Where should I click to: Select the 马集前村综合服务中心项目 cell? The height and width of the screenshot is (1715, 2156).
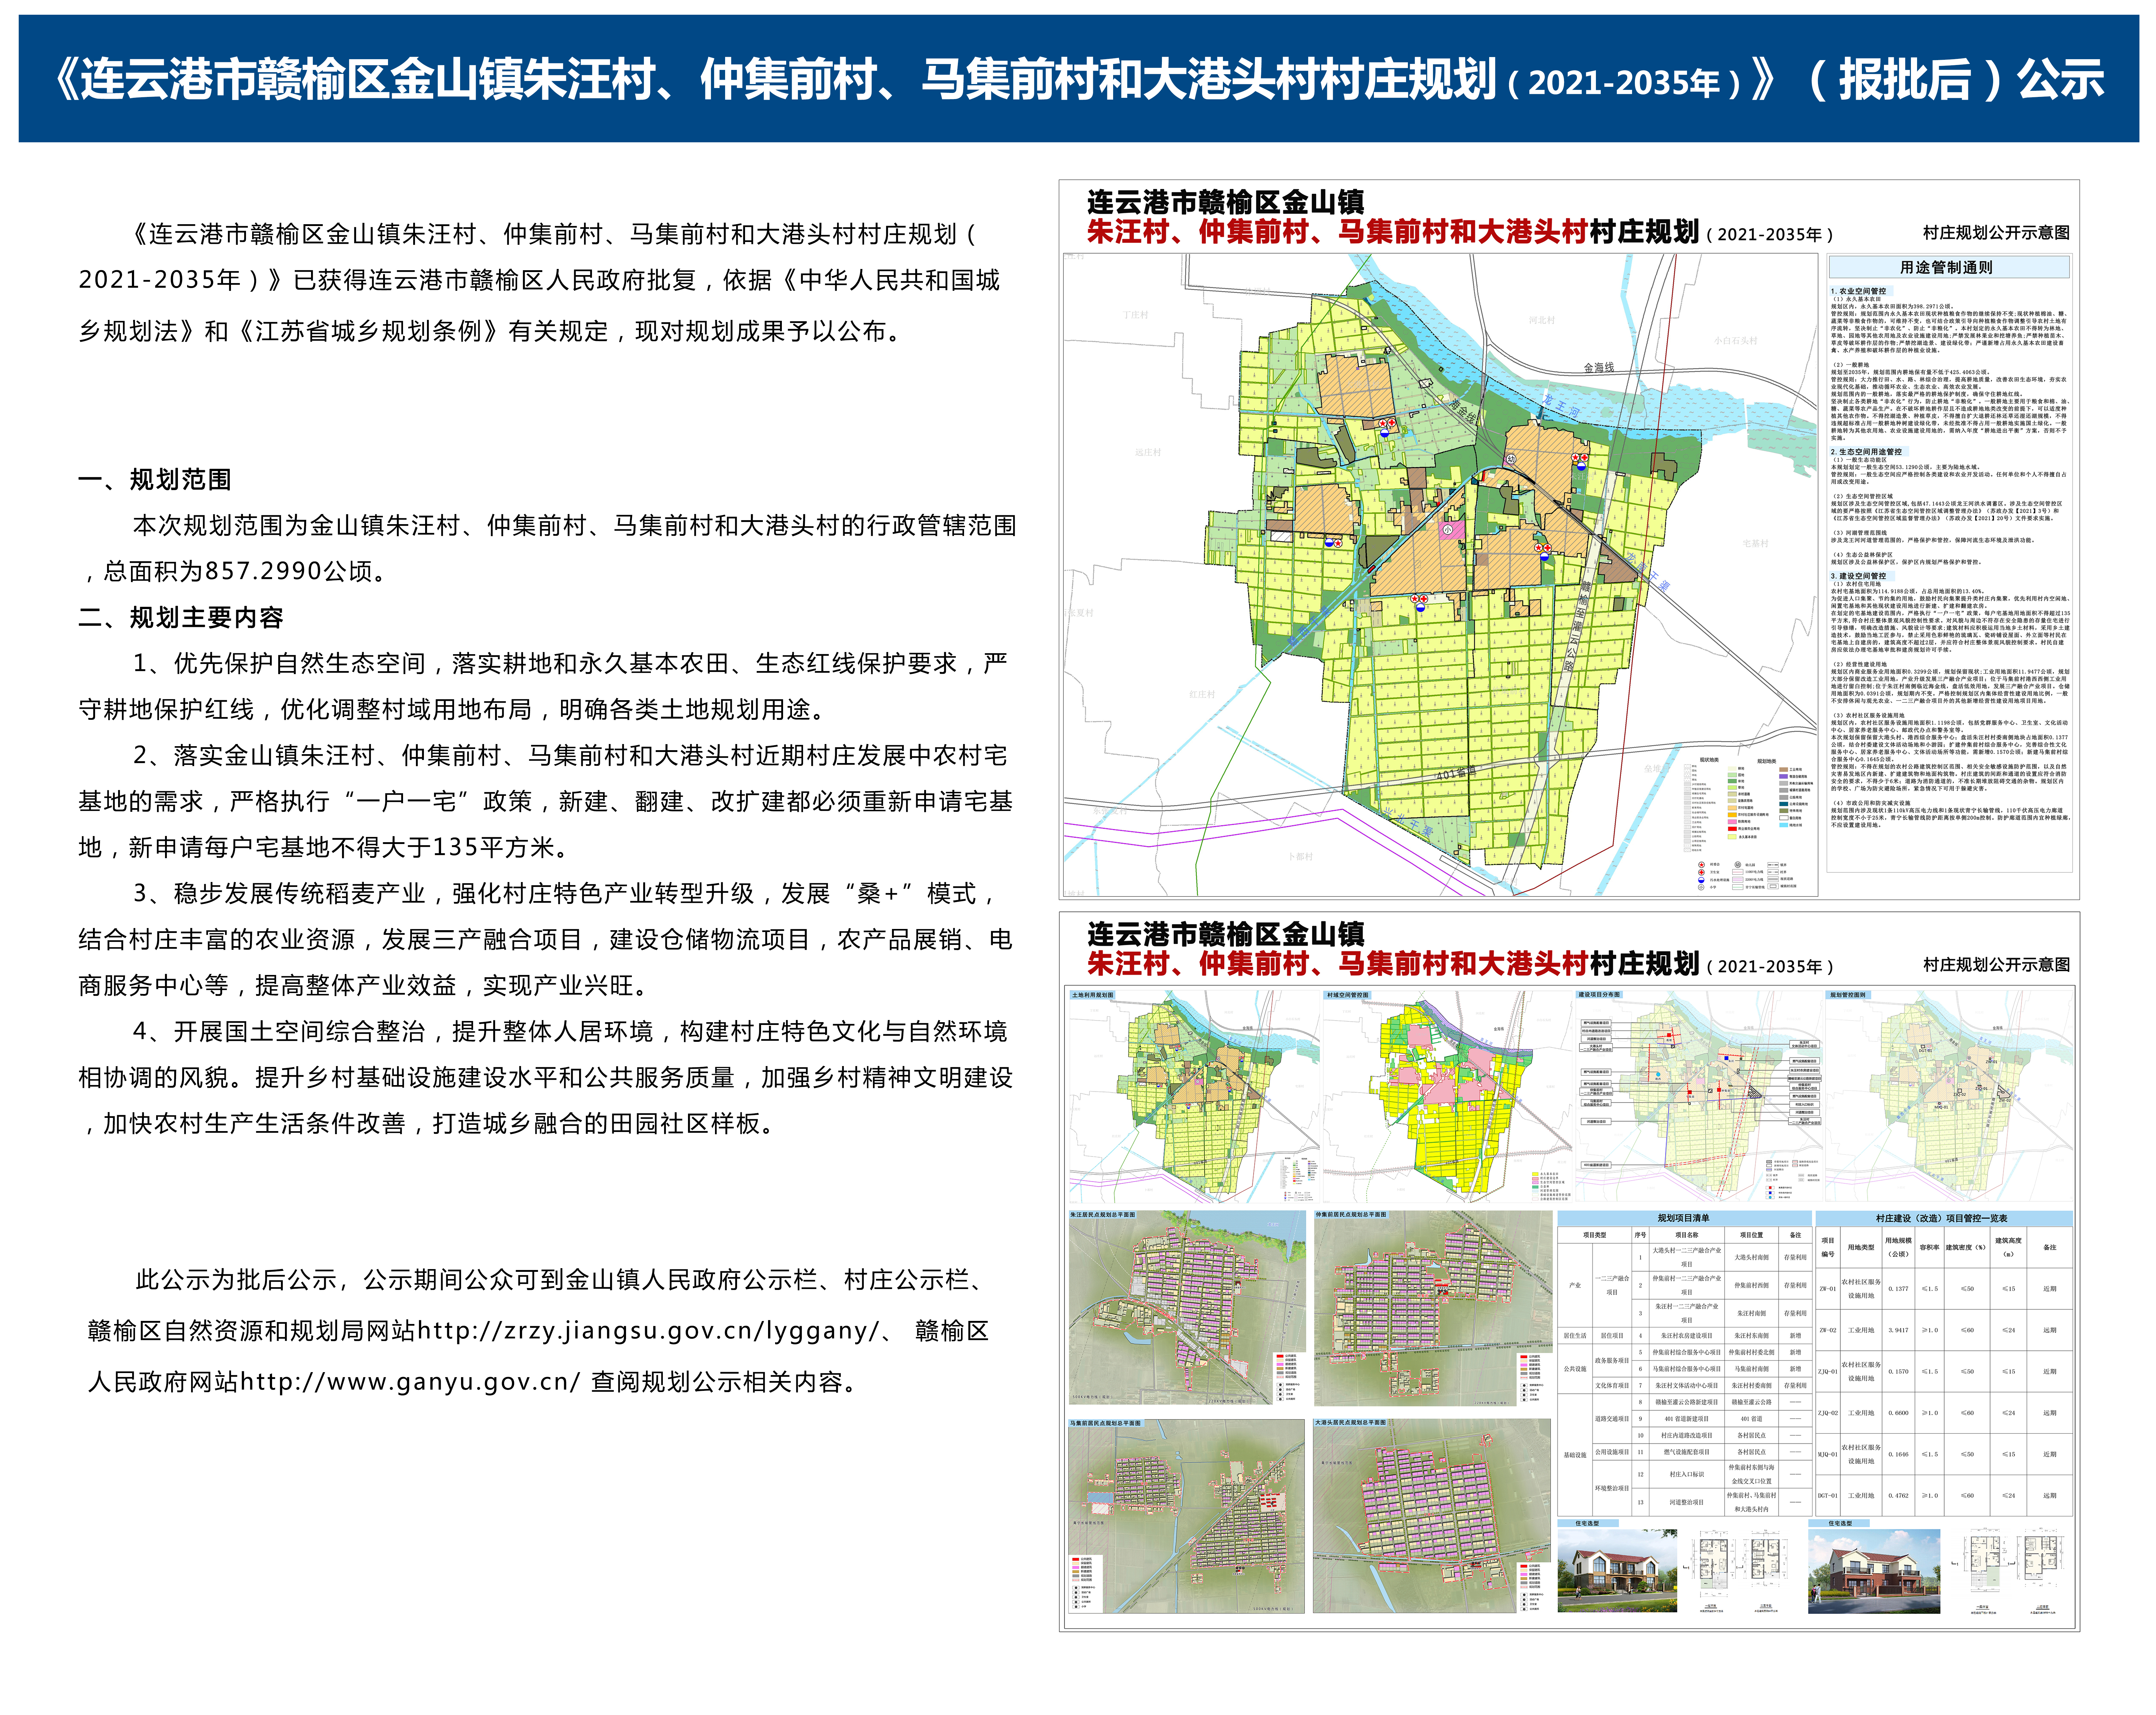1687,1369
